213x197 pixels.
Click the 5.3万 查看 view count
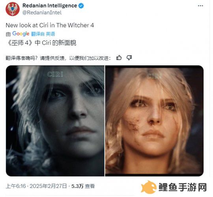tap(83, 186)
